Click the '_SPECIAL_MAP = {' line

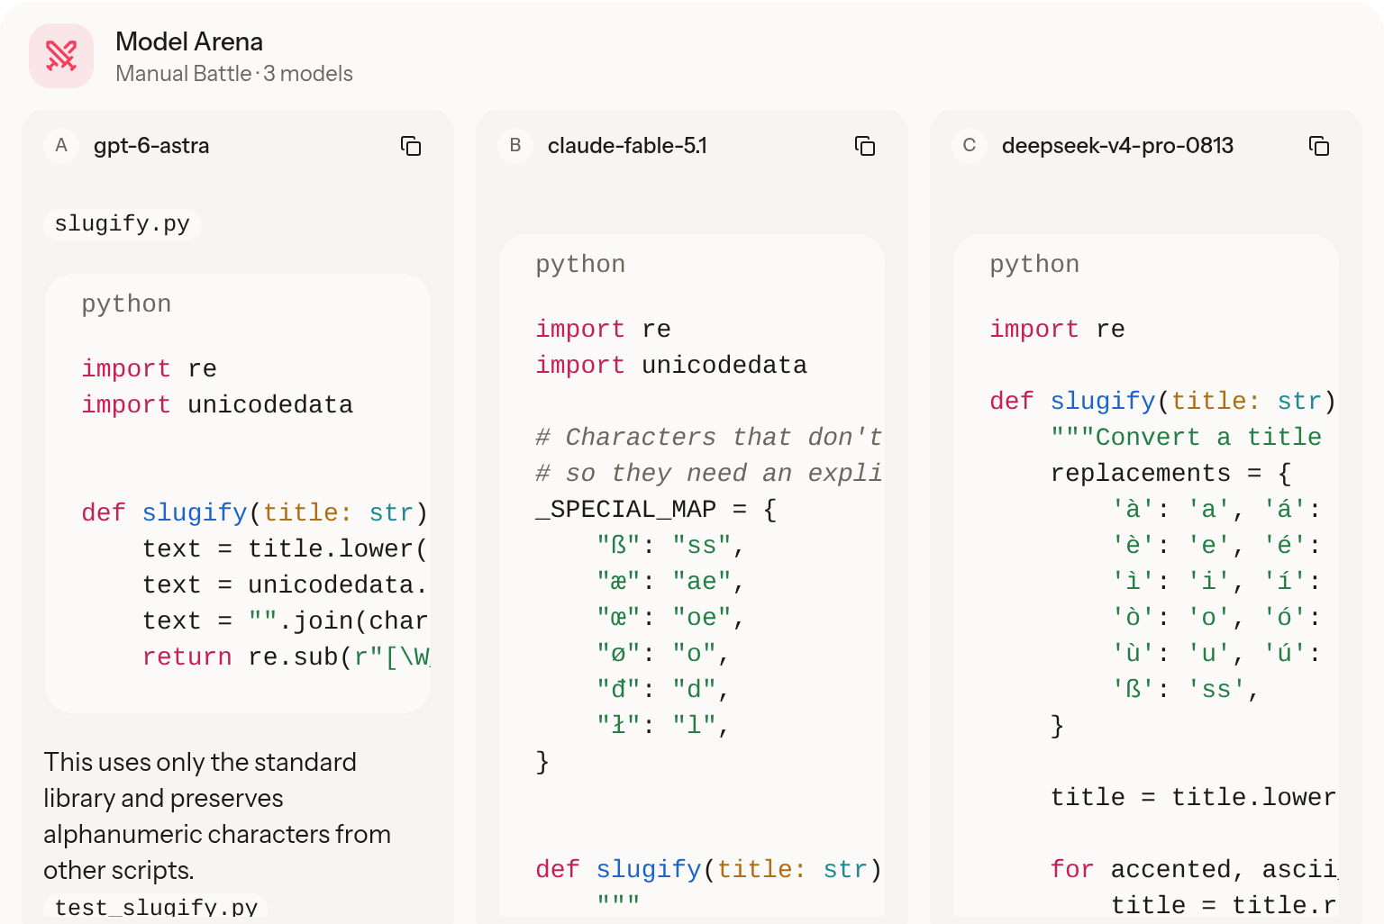(656, 510)
